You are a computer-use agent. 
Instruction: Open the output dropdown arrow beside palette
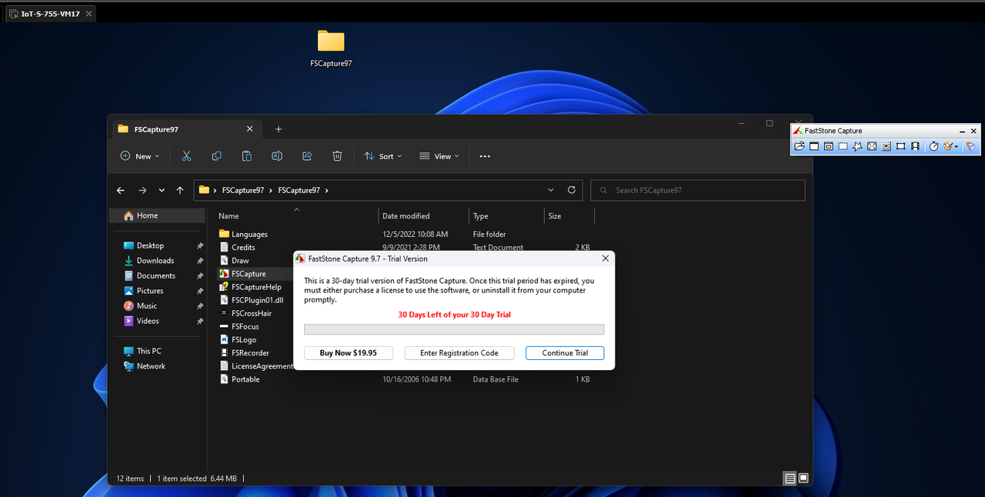[957, 147]
